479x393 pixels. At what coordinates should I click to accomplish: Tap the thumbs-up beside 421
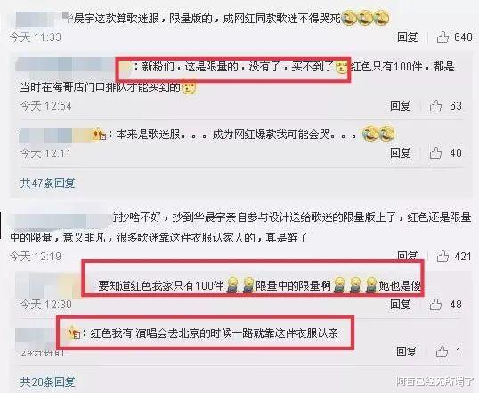click(x=442, y=257)
